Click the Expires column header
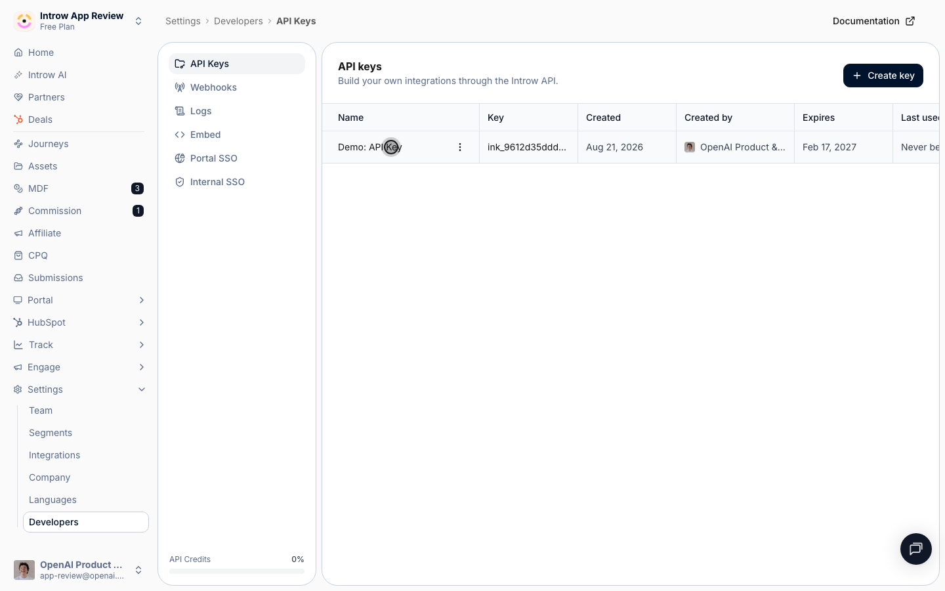The height and width of the screenshot is (591, 945). tap(844, 118)
